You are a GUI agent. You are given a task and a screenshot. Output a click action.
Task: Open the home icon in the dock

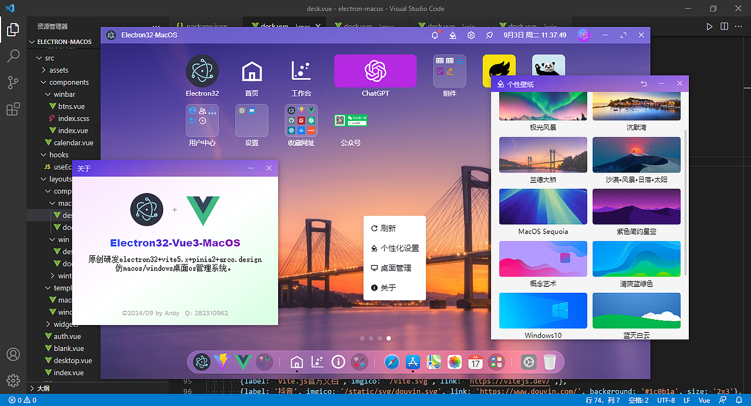[x=297, y=362]
